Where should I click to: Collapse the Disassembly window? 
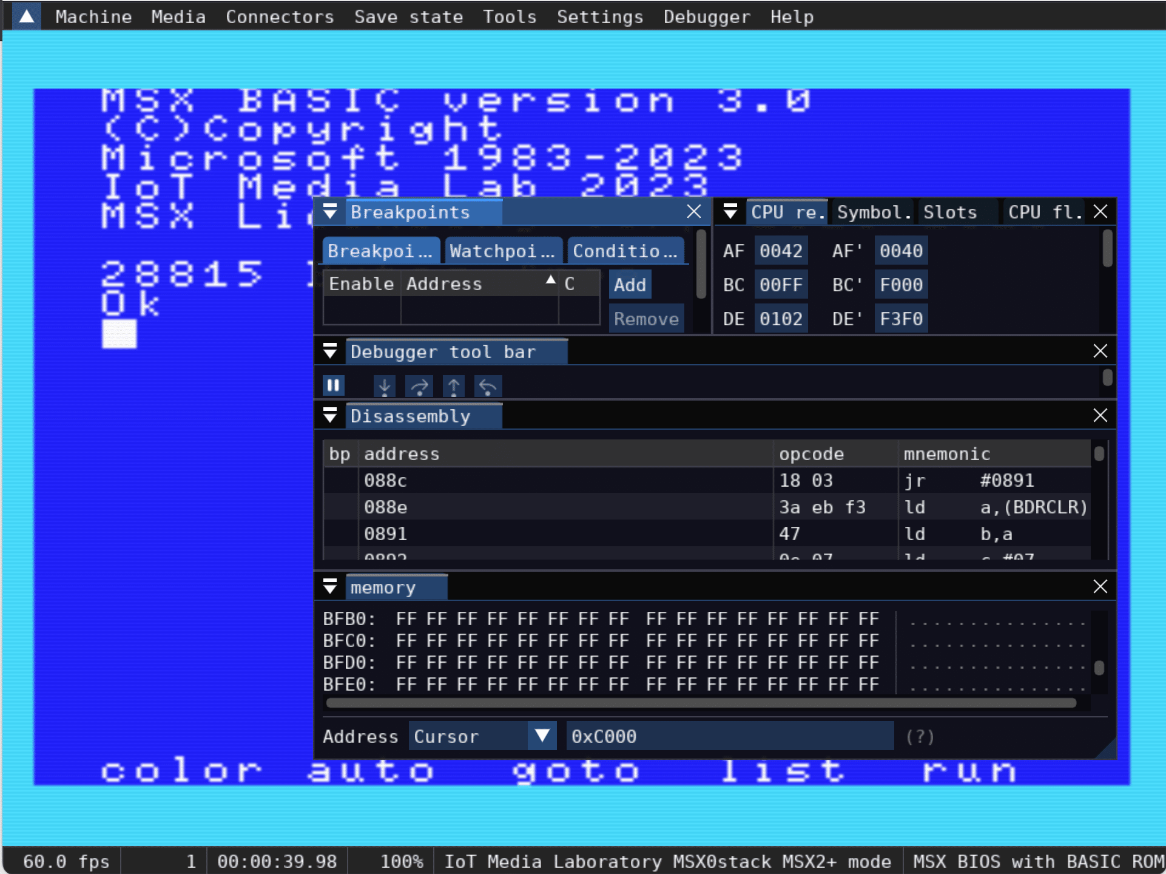pos(331,415)
